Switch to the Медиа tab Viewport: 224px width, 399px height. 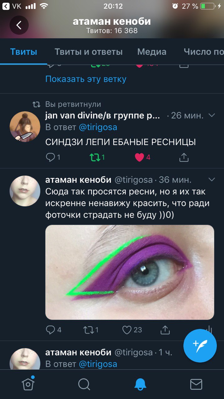click(x=152, y=52)
